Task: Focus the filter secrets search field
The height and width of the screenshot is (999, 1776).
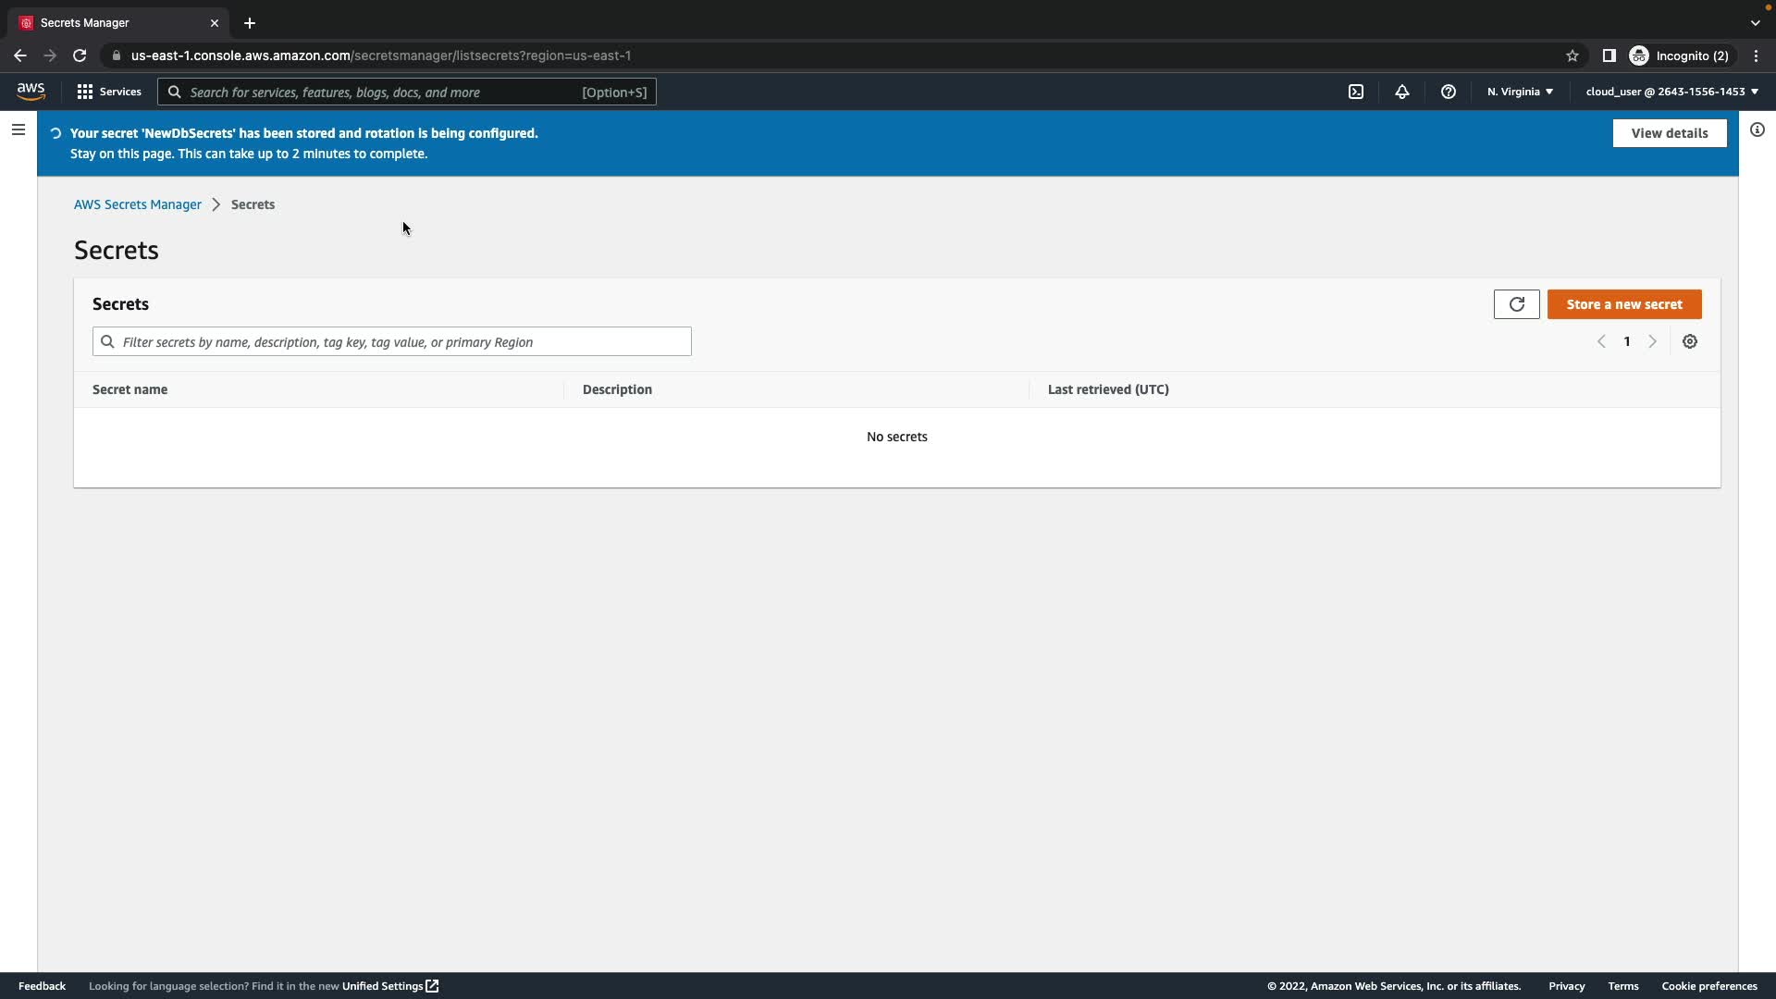Action: [x=405, y=342]
